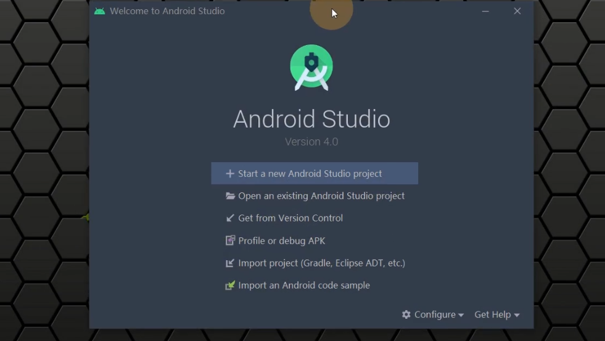Expand the Get Help dropdown
Screen dimensions: 605x341
[497, 314]
